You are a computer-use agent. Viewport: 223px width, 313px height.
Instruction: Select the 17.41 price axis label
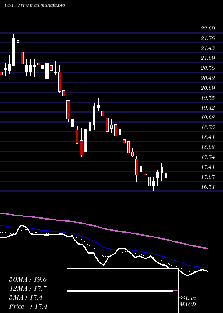pyautogui.click(x=208, y=167)
